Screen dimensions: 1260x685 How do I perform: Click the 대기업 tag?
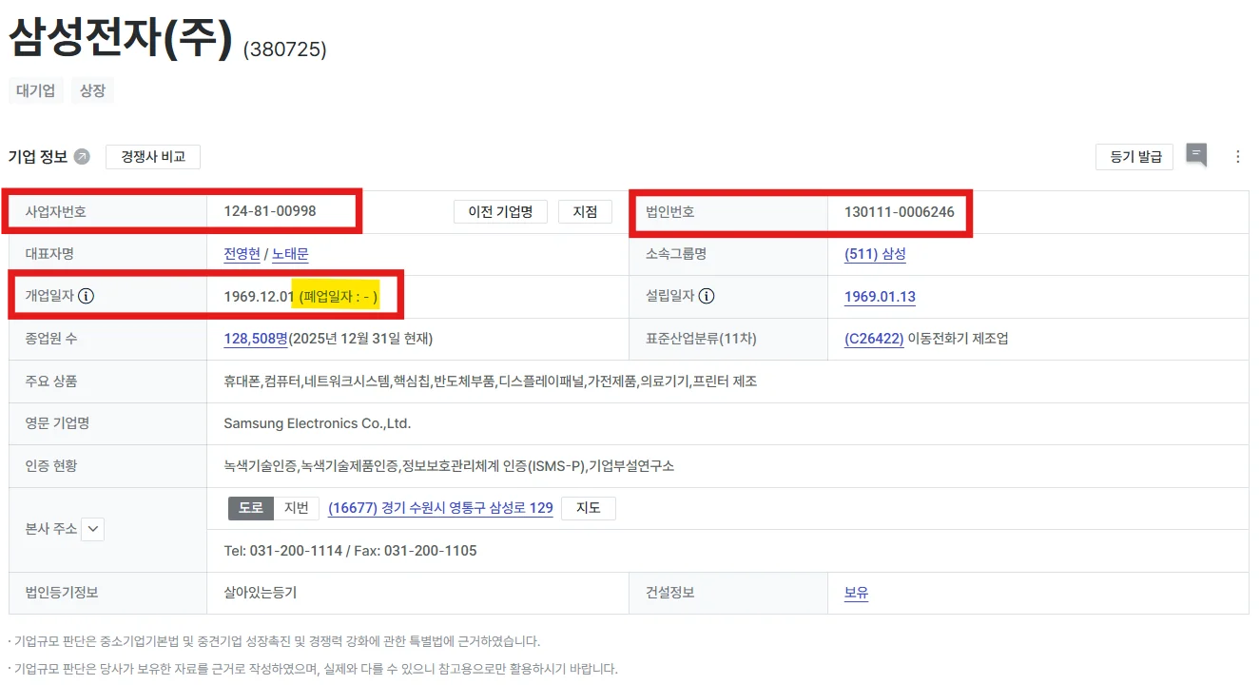(x=36, y=91)
